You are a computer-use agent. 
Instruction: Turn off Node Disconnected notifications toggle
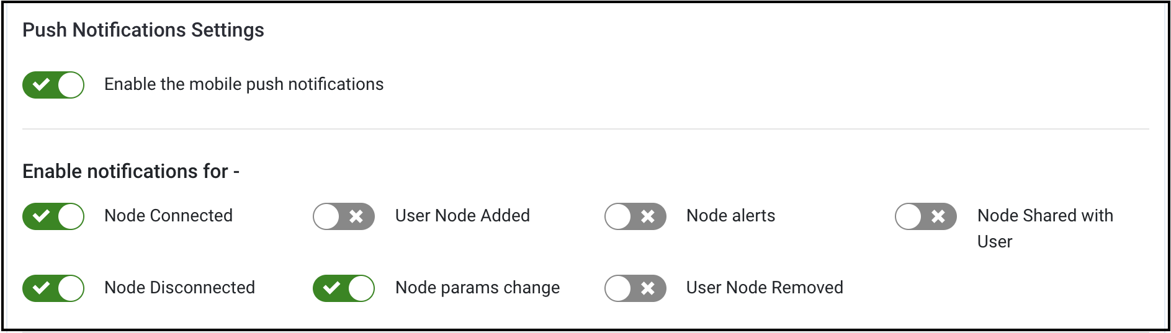(x=53, y=288)
